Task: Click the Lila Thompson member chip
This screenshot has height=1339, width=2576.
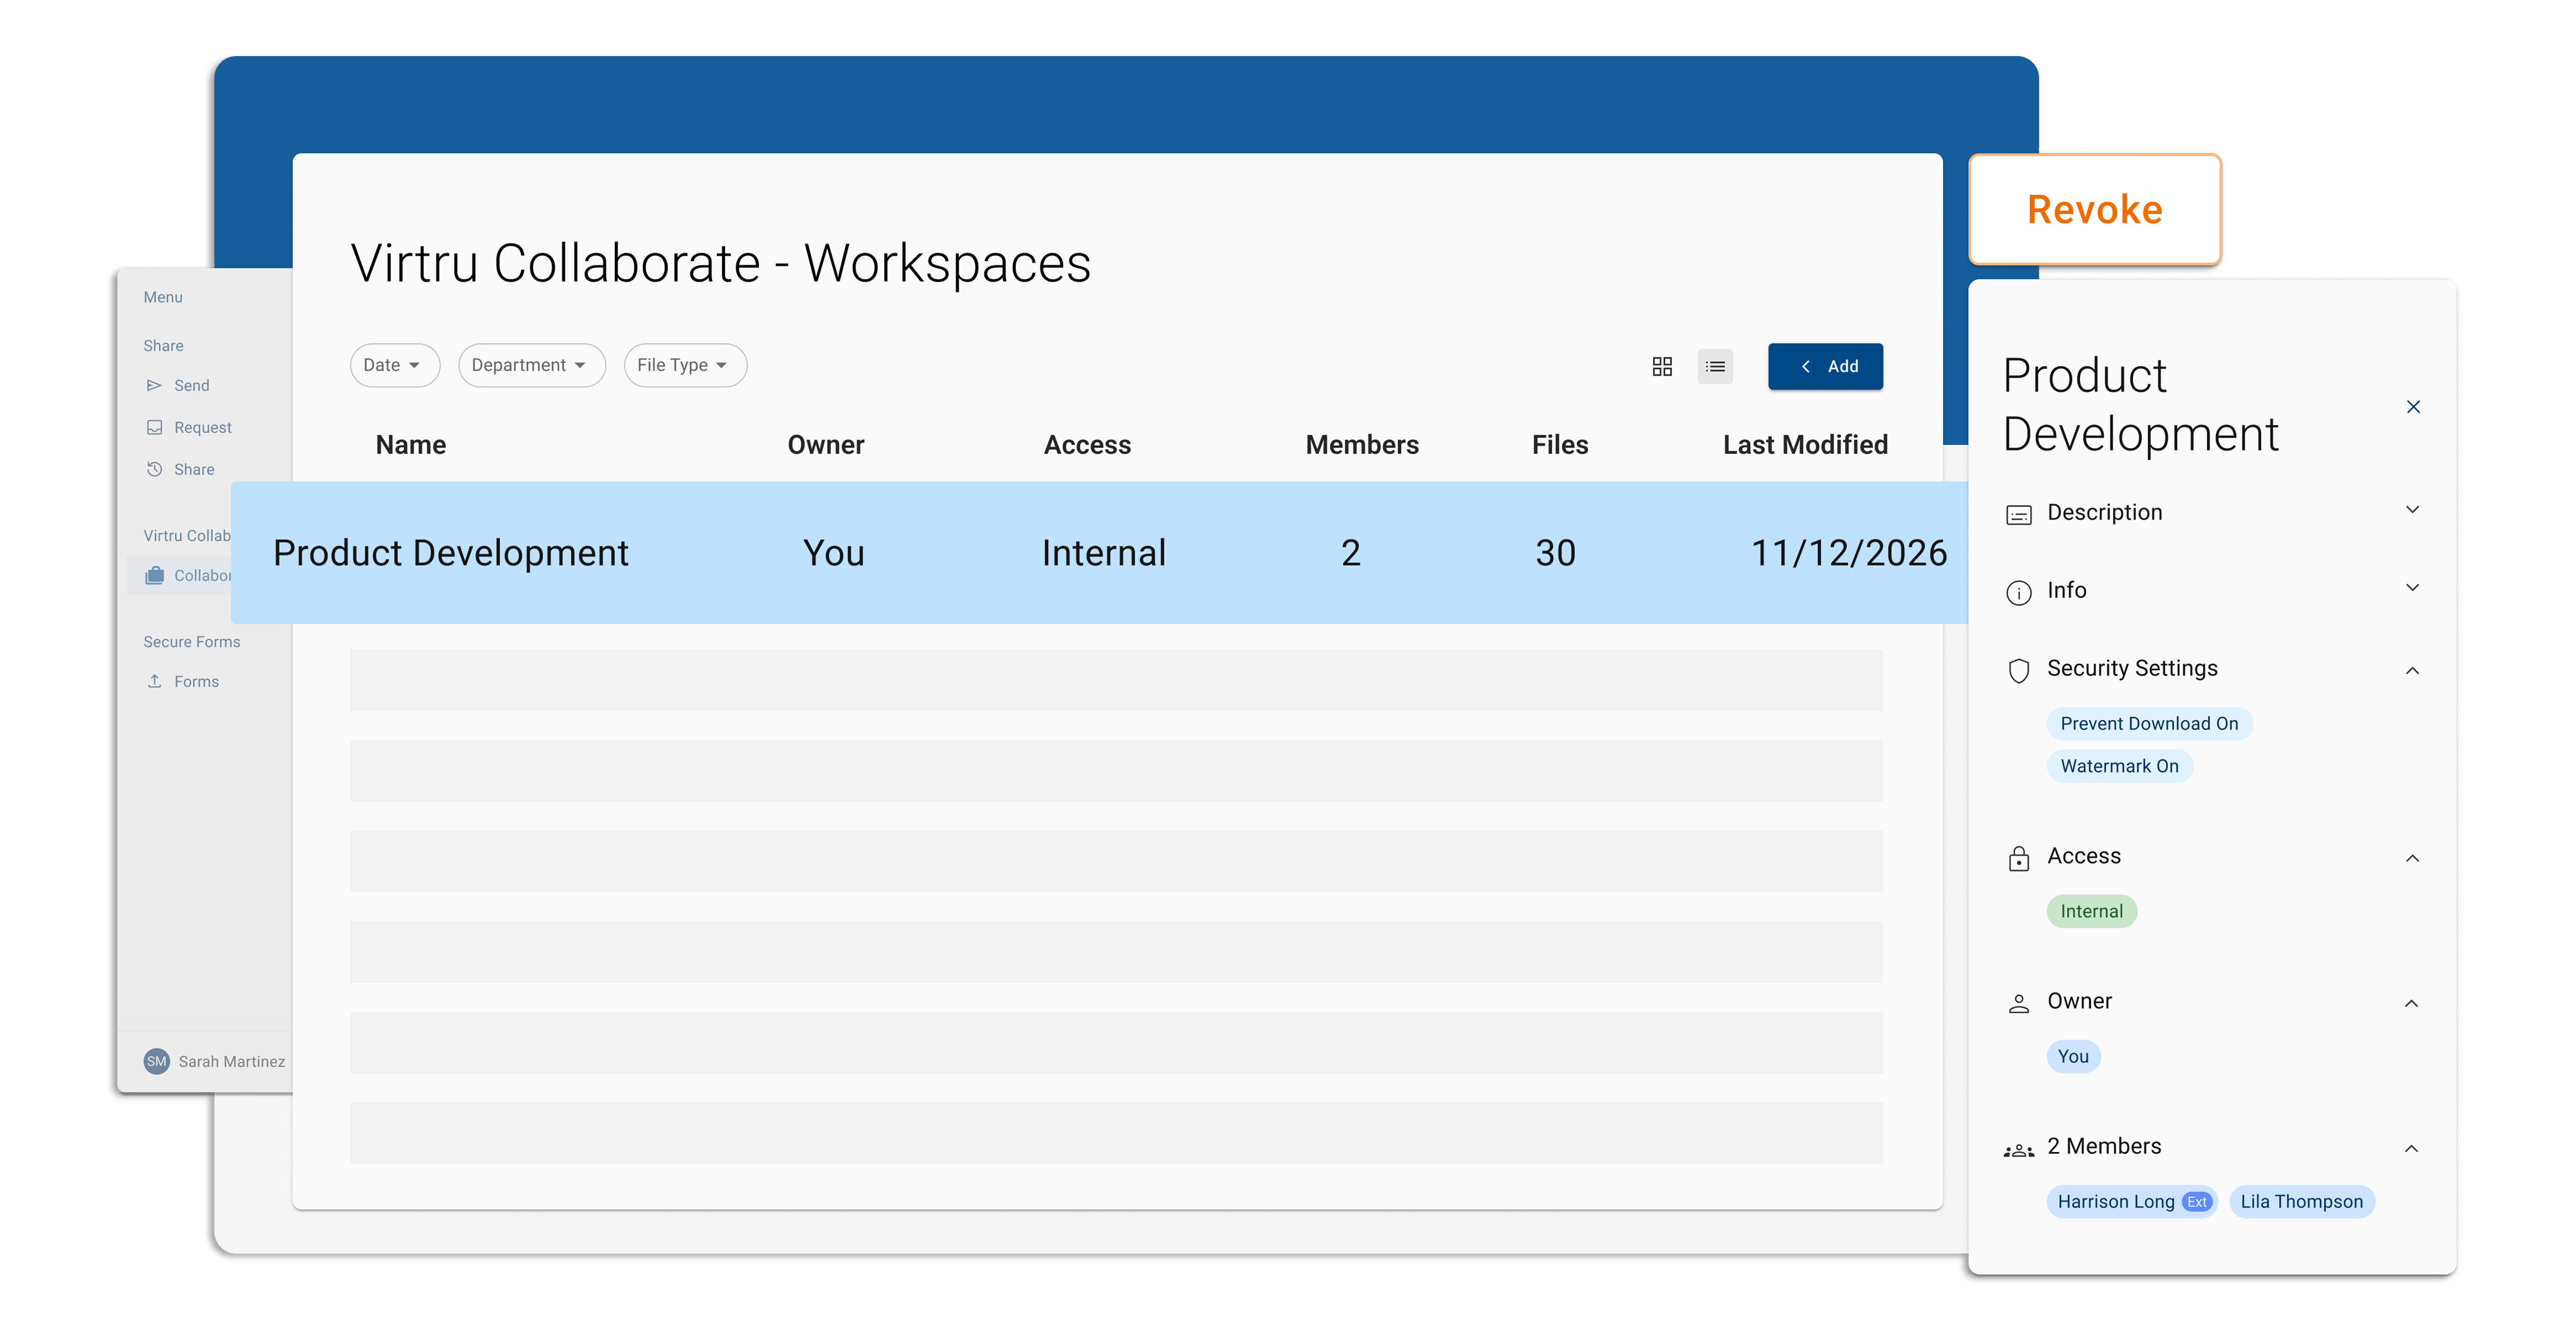Action: tap(2301, 1201)
